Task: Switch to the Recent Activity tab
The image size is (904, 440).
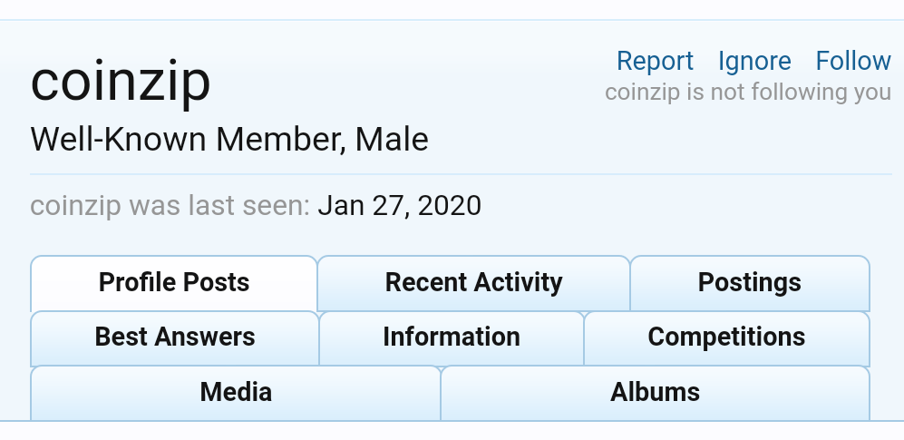Action: pyautogui.click(x=473, y=282)
